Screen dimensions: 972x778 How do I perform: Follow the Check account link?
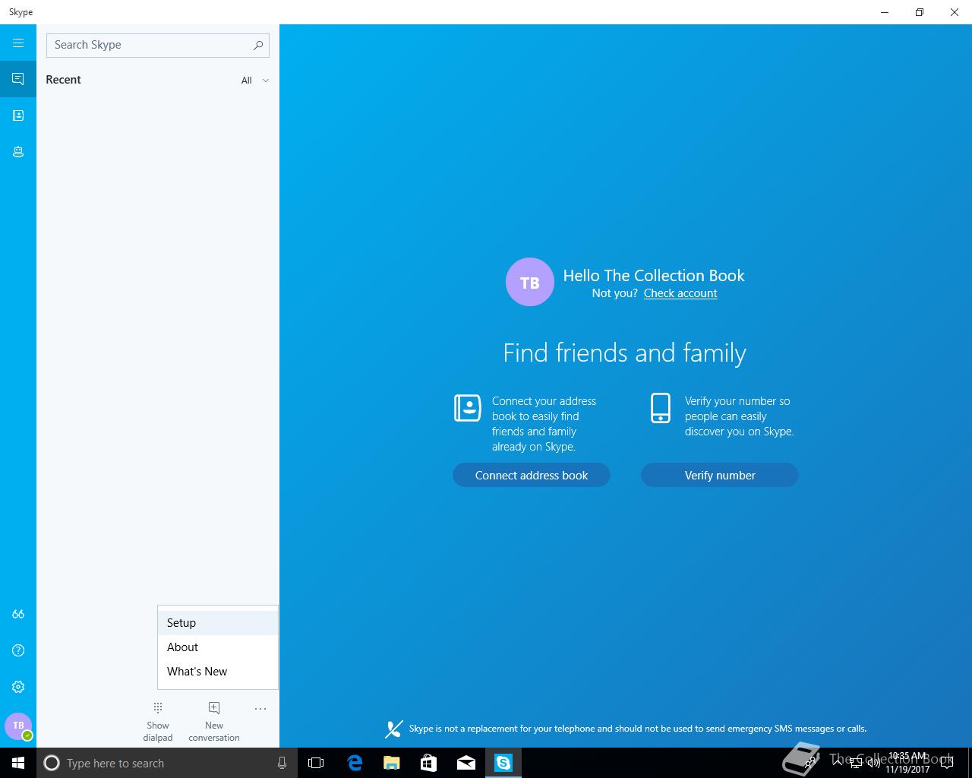[x=680, y=293]
